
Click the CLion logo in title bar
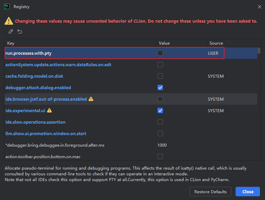6,6
